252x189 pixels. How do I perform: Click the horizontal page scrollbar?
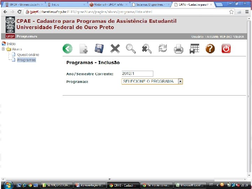click(x=109, y=179)
